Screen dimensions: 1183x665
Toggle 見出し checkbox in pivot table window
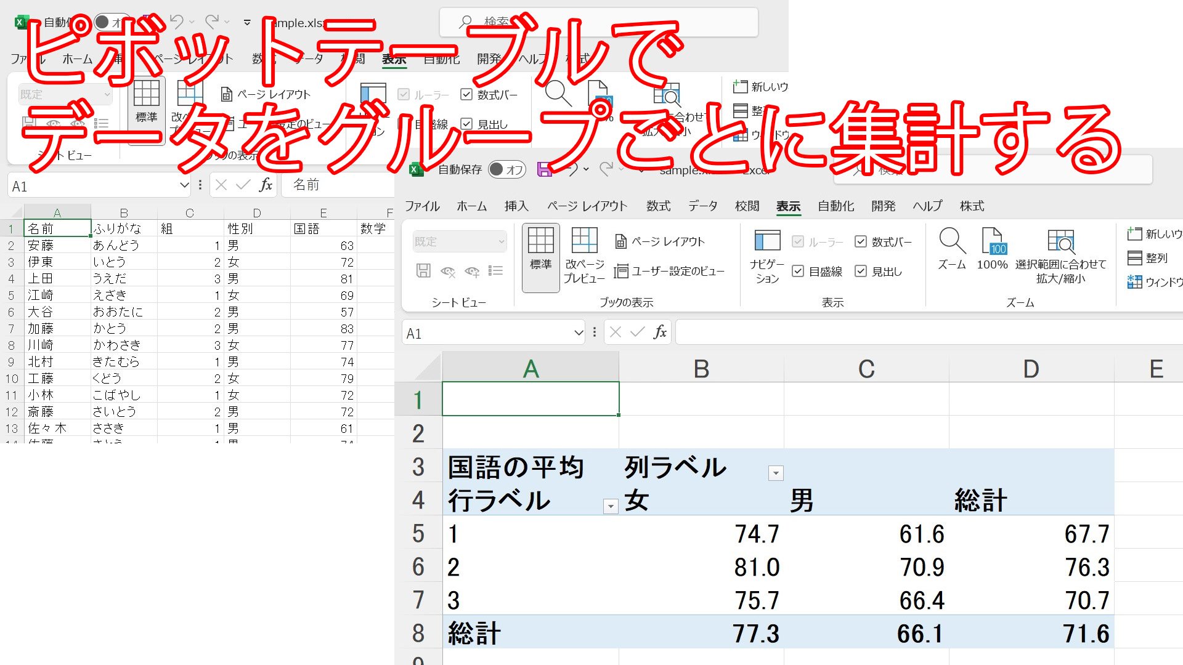[861, 271]
